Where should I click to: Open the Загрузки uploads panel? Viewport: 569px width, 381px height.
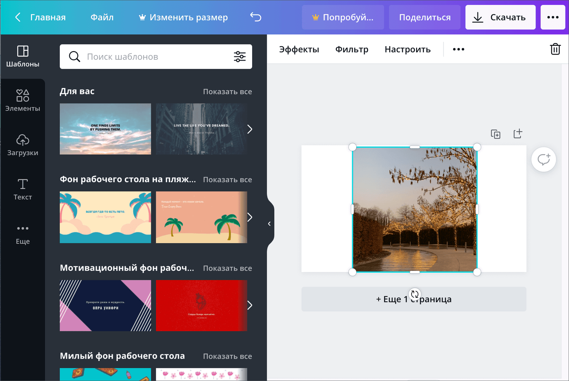tap(23, 145)
